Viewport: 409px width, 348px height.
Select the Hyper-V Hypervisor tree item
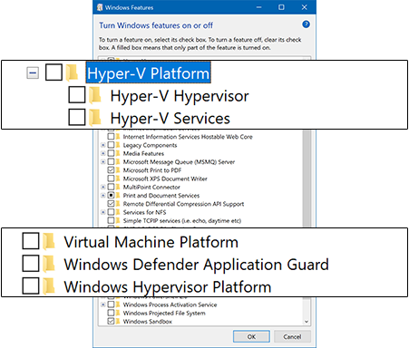pos(180,96)
